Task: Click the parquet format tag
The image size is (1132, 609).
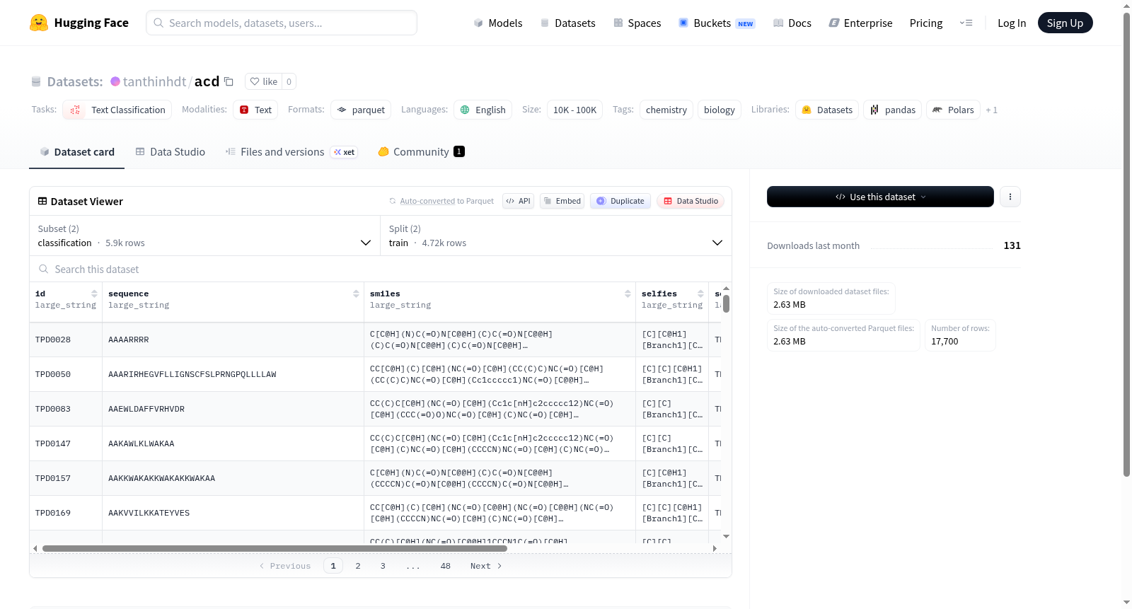Action: (361, 110)
